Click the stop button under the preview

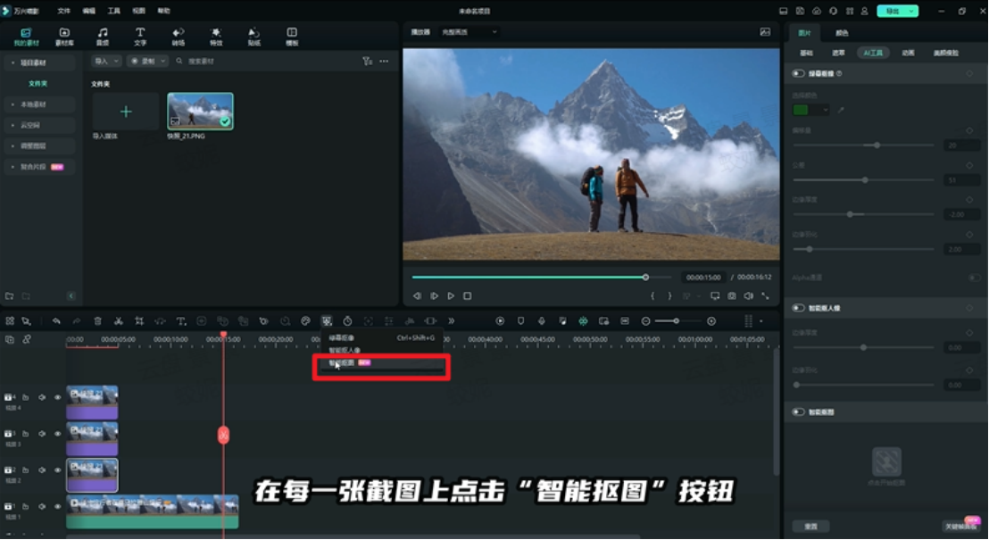click(468, 295)
